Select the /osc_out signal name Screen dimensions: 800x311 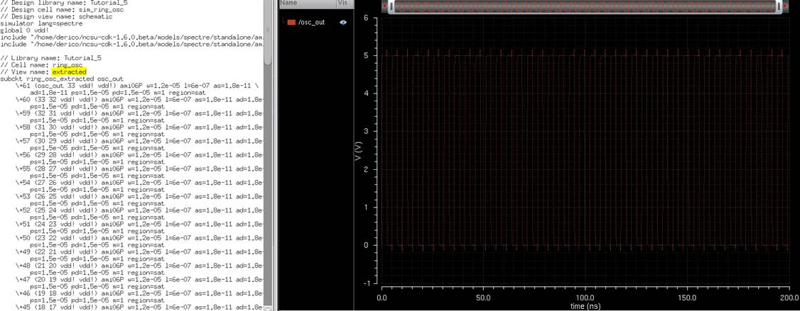pos(311,23)
